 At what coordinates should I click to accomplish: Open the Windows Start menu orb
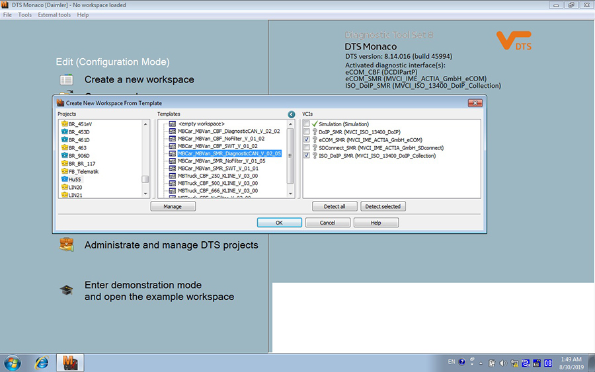point(13,363)
